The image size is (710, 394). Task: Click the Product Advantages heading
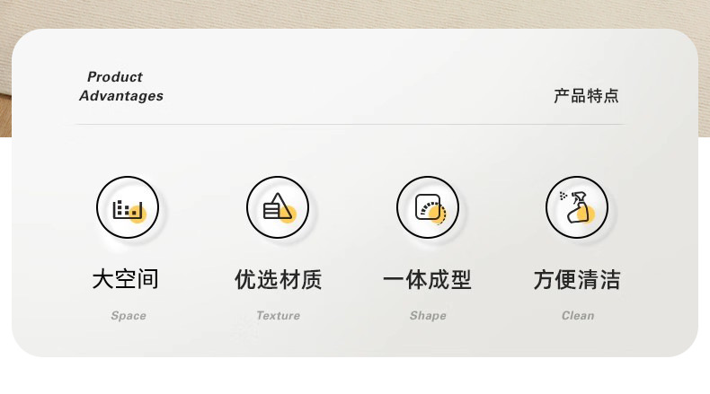pos(121,86)
